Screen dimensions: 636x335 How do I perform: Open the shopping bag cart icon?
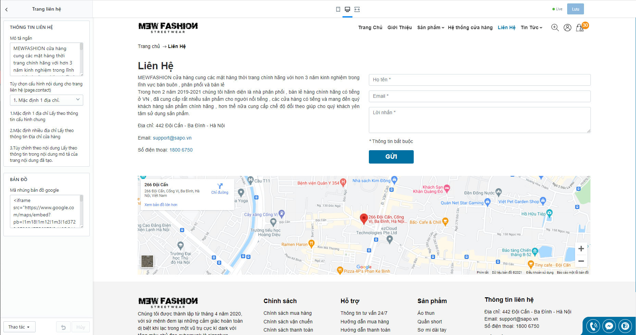(580, 27)
